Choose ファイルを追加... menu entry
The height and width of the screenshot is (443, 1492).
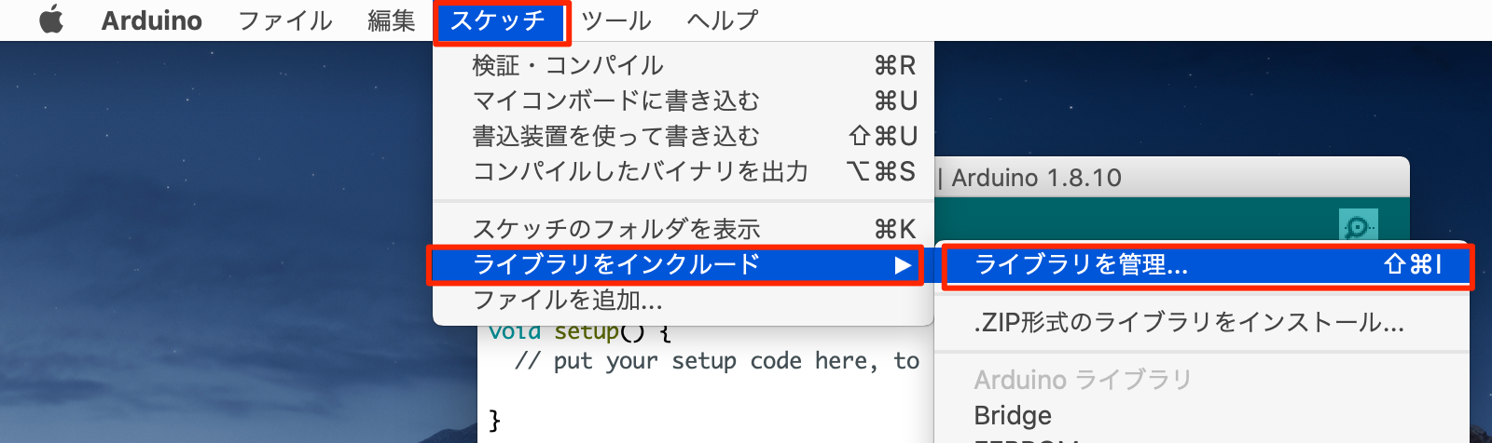click(x=684, y=301)
